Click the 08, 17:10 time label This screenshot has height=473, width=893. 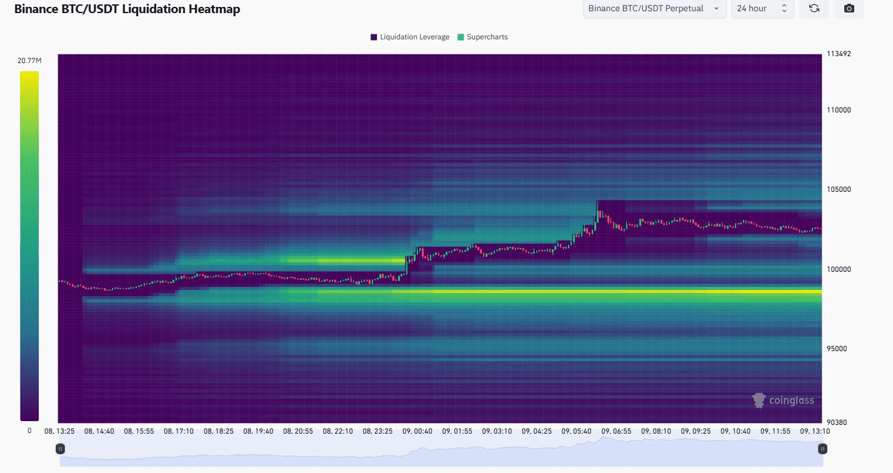point(179,431)
